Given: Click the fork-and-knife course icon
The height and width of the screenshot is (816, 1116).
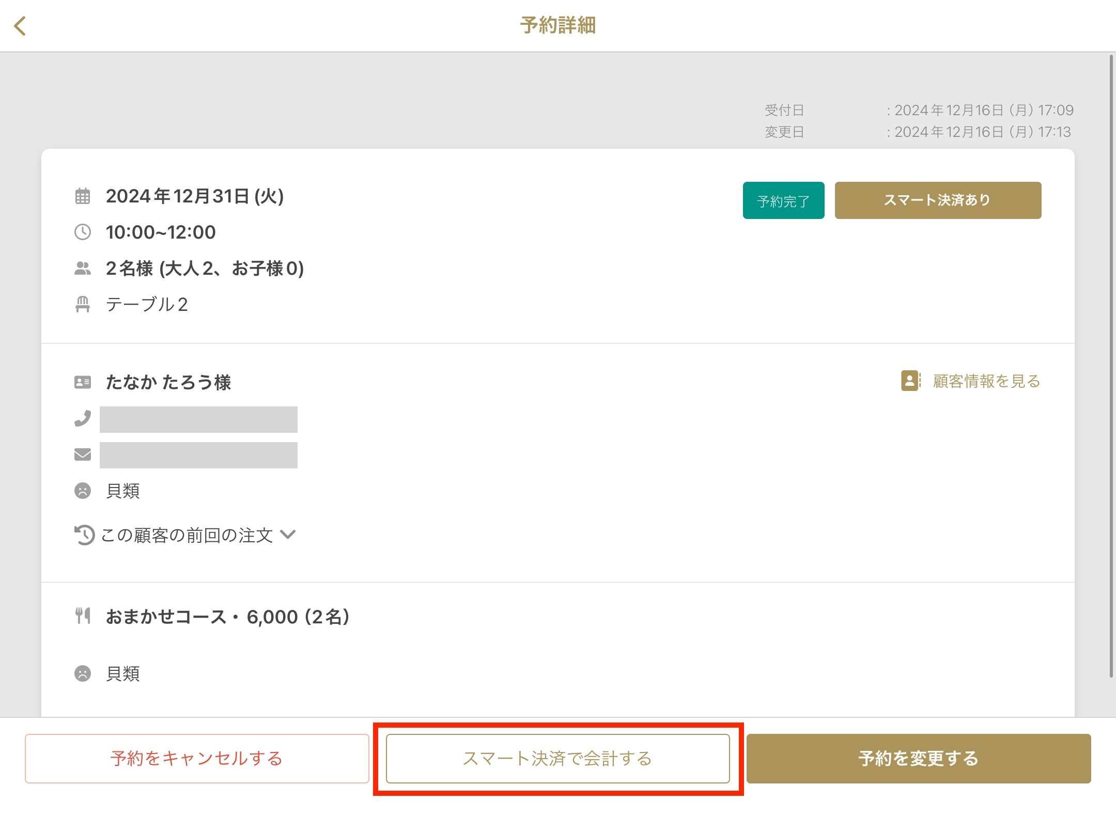Looking at the screenshot, I should (83, 616).
